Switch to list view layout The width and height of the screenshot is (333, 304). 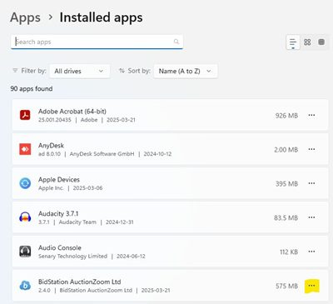293,42
